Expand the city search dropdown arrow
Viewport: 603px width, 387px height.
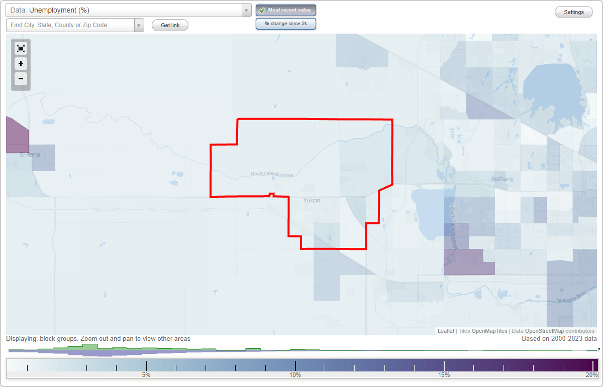point(139,24)
